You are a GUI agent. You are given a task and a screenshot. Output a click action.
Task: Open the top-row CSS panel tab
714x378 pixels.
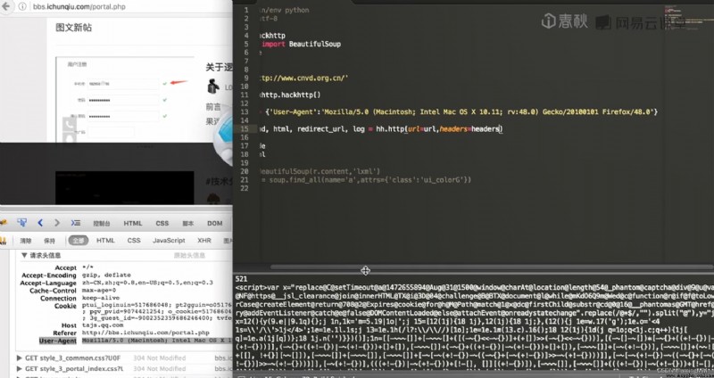162,224
